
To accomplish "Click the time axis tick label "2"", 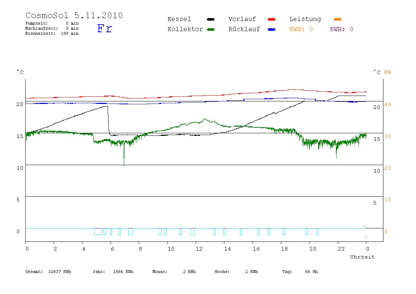I will [x=55, y=249].
